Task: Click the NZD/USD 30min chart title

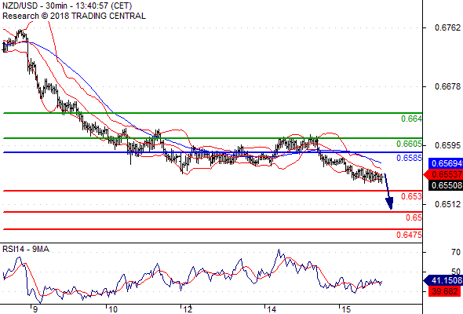Action: click(x=67, y=5)
